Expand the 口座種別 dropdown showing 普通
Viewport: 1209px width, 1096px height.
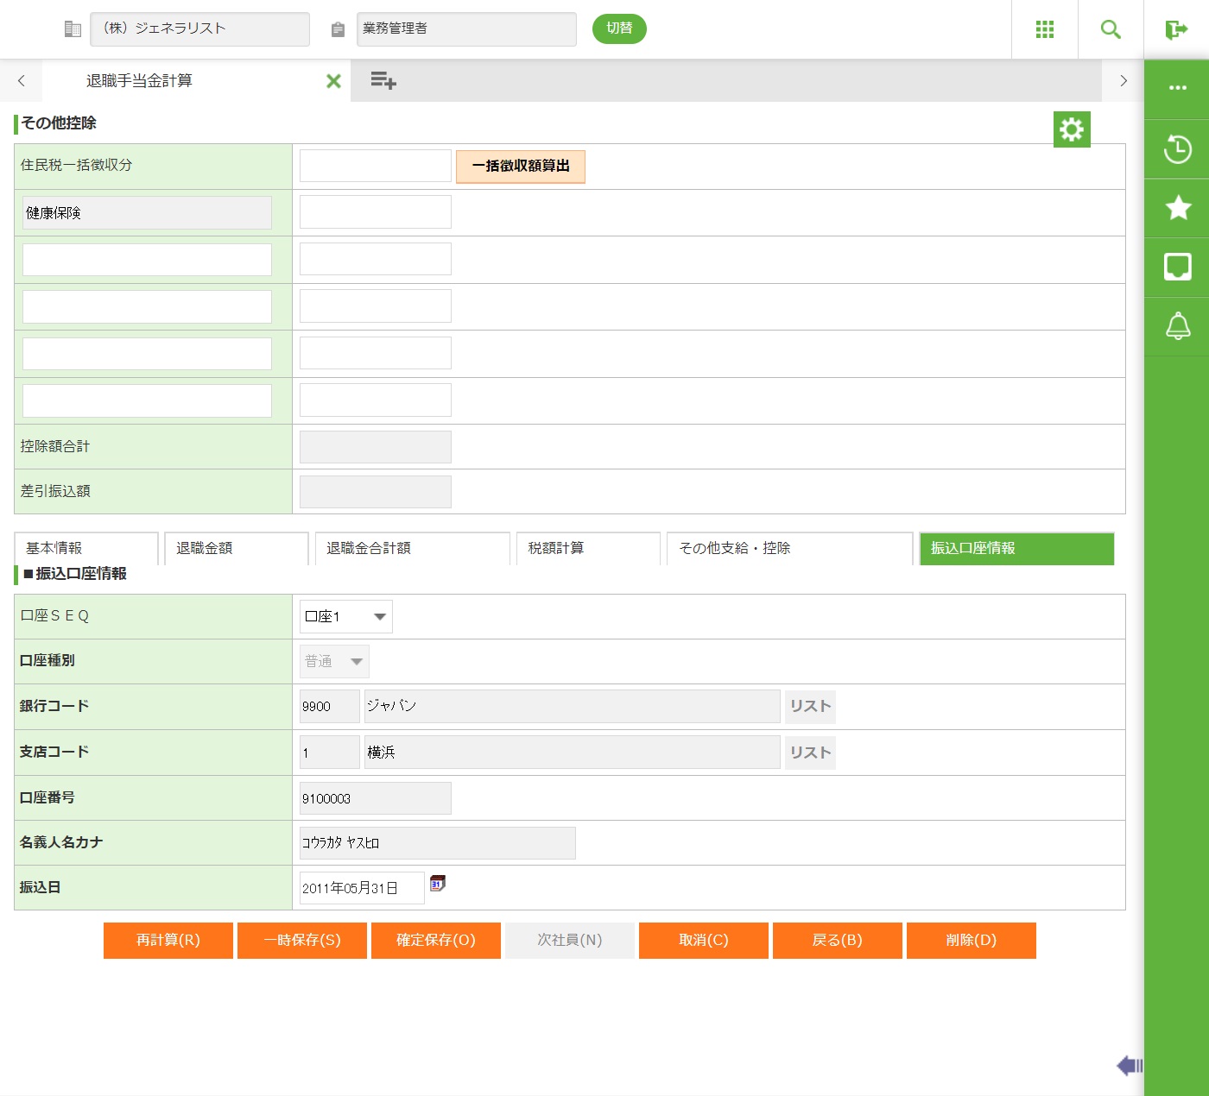click(x=334, y=662)
